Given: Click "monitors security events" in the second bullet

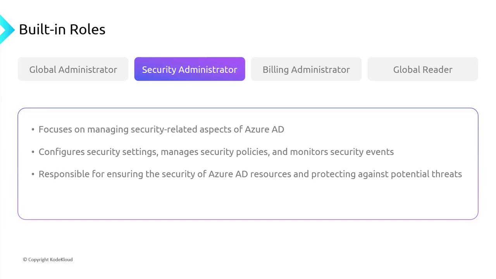Looking at the screenshot, I should tap(342, 152).
